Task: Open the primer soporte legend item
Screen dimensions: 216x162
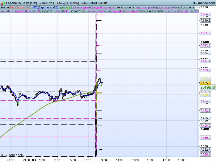Action: pos(82,7)
